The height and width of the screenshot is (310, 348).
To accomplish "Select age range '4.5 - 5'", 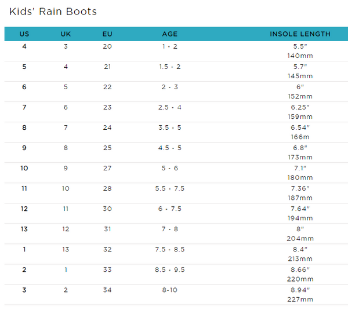I will coord(170,148).
